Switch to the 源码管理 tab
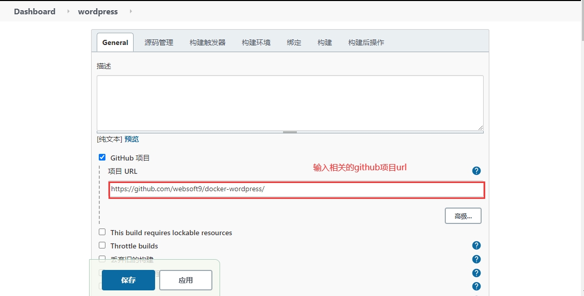The height and width of the screenshot is (296, 584). click(x=159, y=42)
